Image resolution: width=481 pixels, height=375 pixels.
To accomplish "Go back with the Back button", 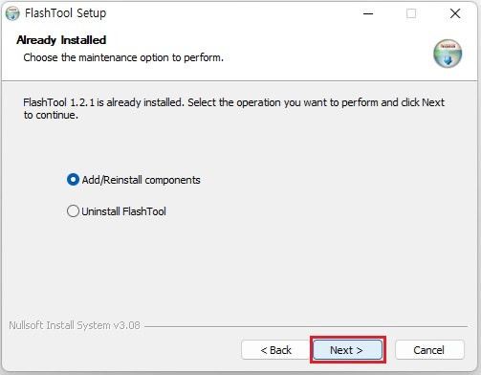I will click(275, 350).
